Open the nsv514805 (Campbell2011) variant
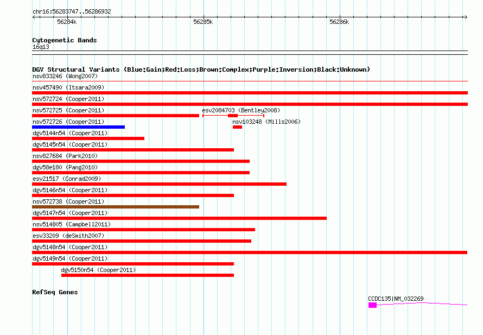Screen dimensions: 483x335 click(72, 224)
